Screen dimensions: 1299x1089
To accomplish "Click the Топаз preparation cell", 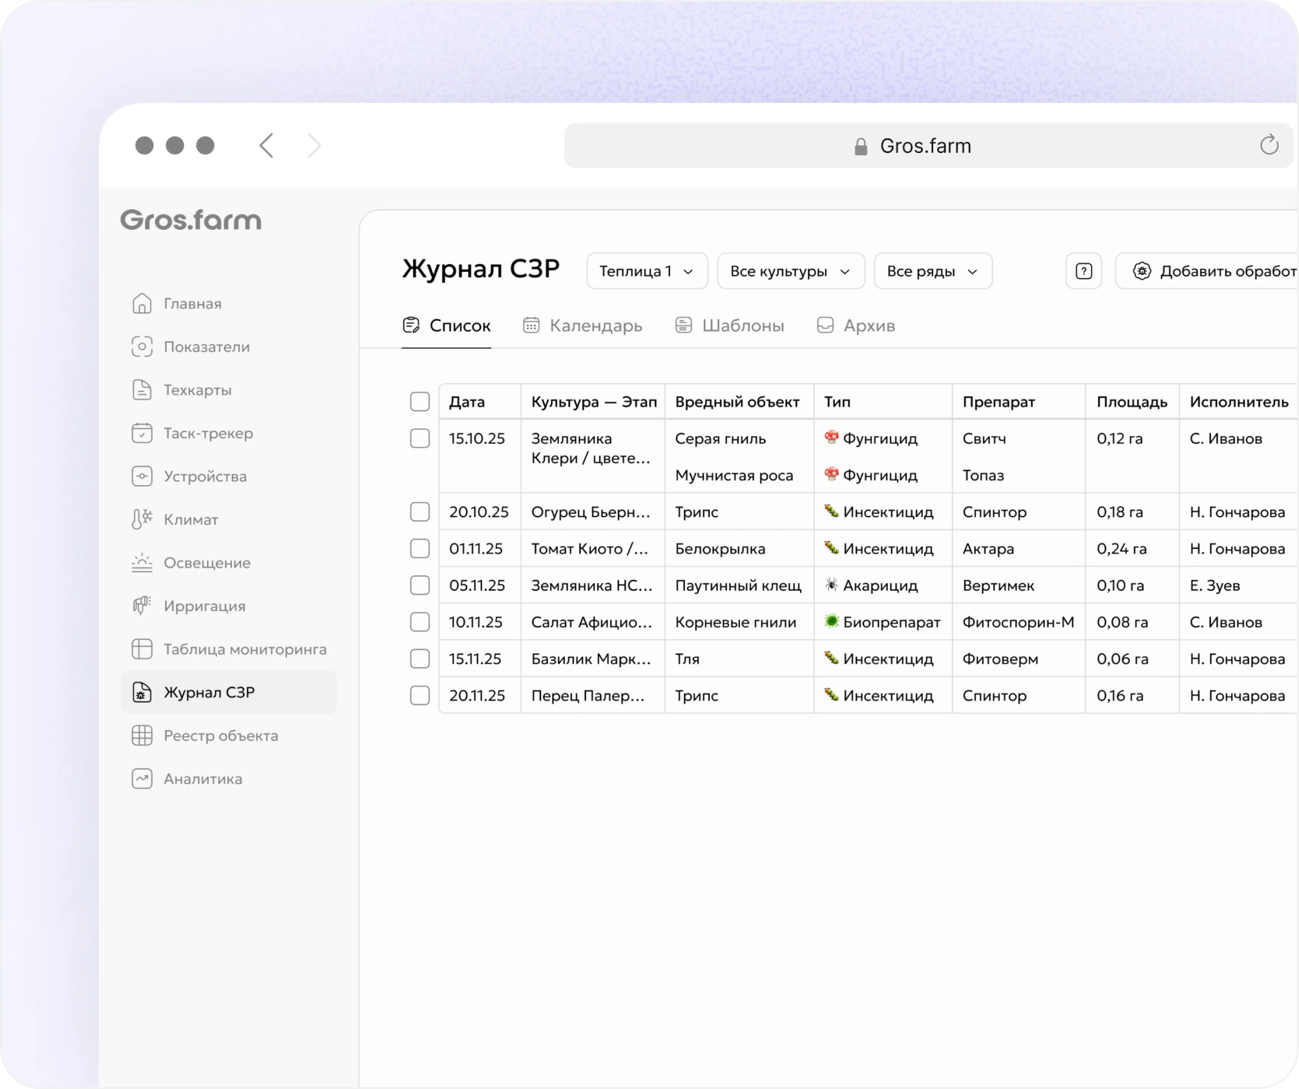I will pos(983,475).
